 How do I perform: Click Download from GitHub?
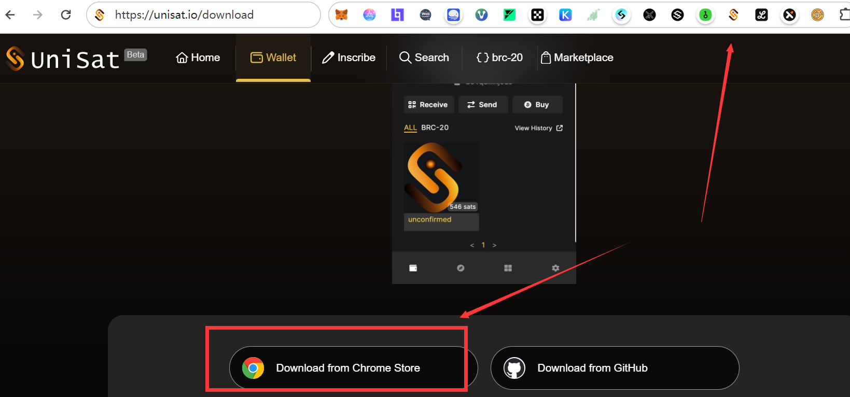(615, 368)
